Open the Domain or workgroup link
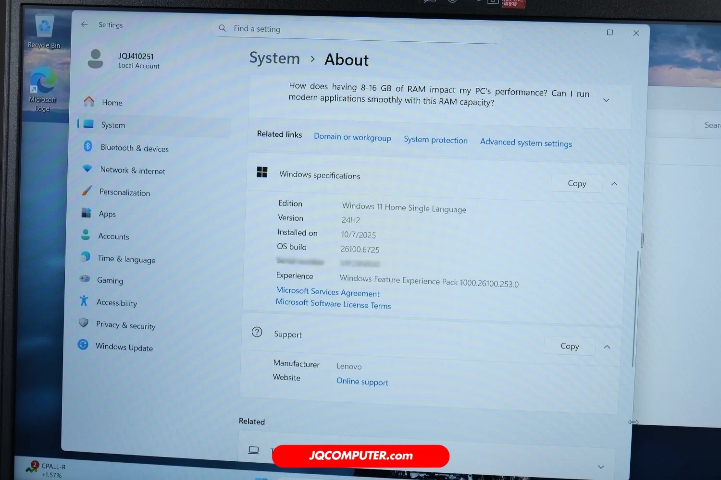The image size is (721, 480). tap(352, 137)
